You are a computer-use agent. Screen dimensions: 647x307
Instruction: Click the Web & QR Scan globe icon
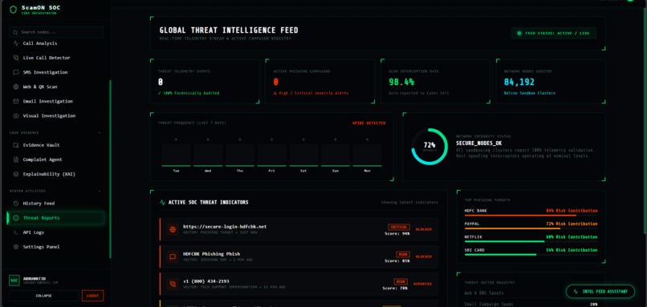(16, 87)
